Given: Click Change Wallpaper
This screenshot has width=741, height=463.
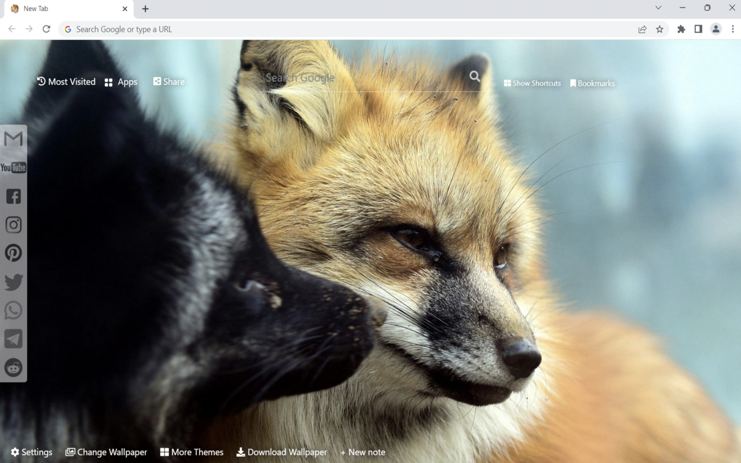Looking at the screenshot, I should point(106,452).
